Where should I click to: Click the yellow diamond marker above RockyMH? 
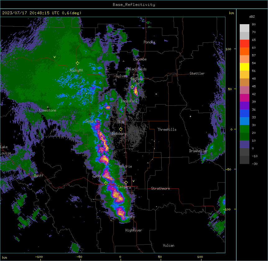(x=78, y=63)
